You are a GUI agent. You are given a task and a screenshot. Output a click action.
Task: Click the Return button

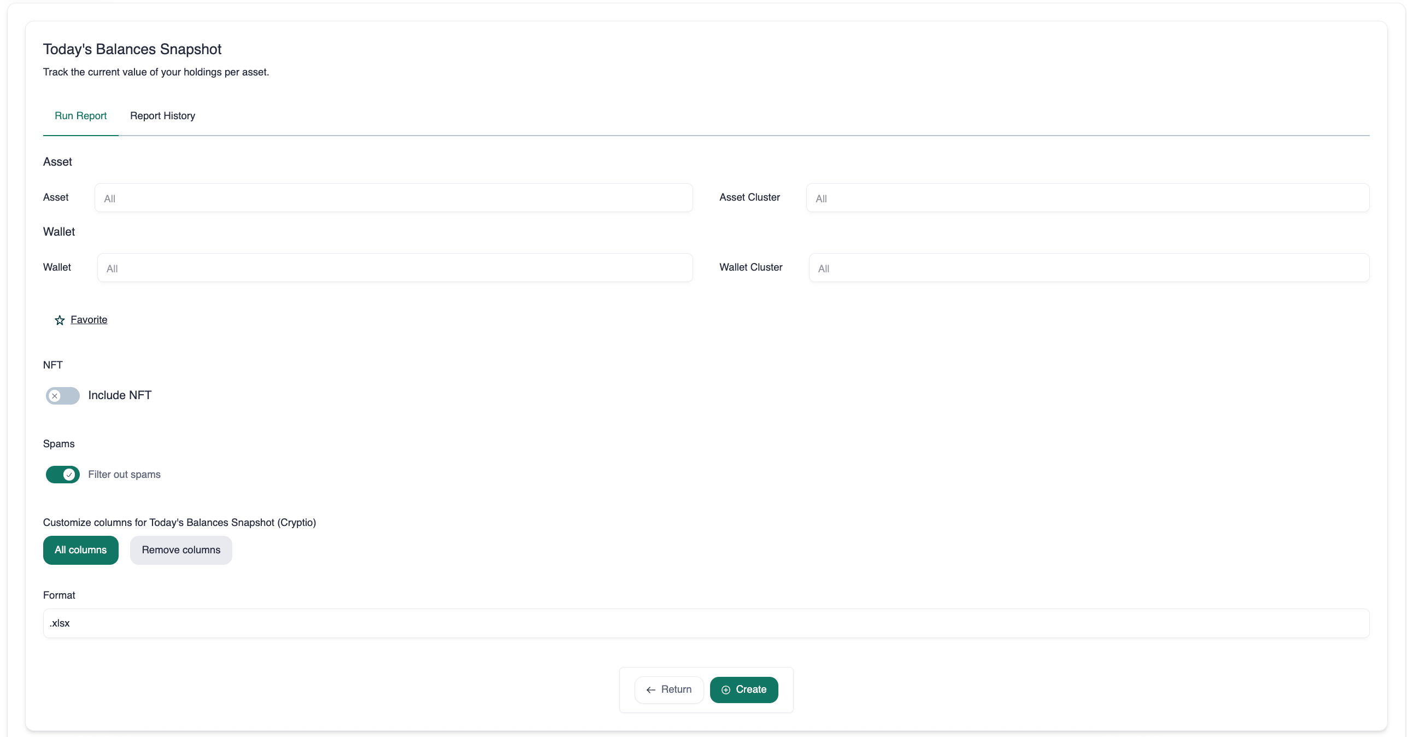pyautogui.click(x=669, y=690)
